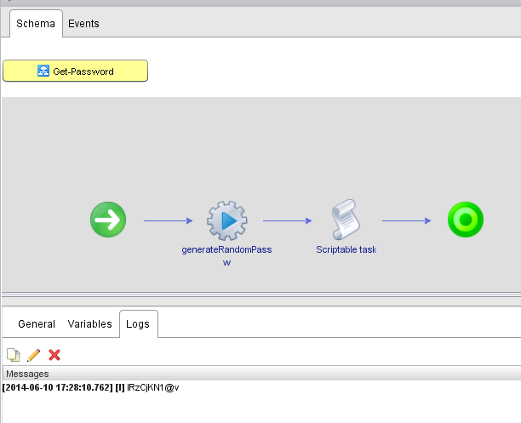Image resolution: width=521 pixels, height=423 pixels.
Task: Click the arrow linking generateRandomPassw to Scriptable task
Action: (x=288, y=220)
